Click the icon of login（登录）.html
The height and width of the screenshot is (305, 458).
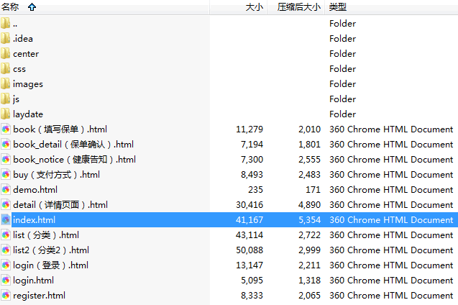pos(6,265)
